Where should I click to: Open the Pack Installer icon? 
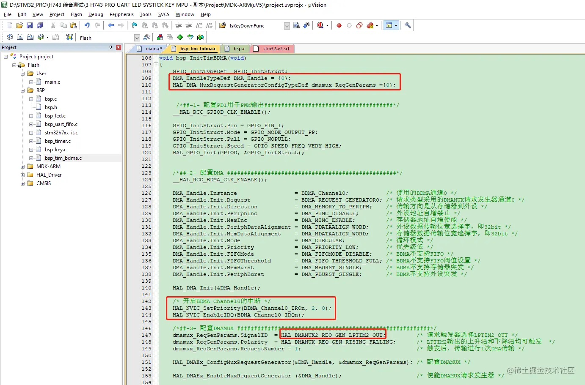click(x=201, y=37)
